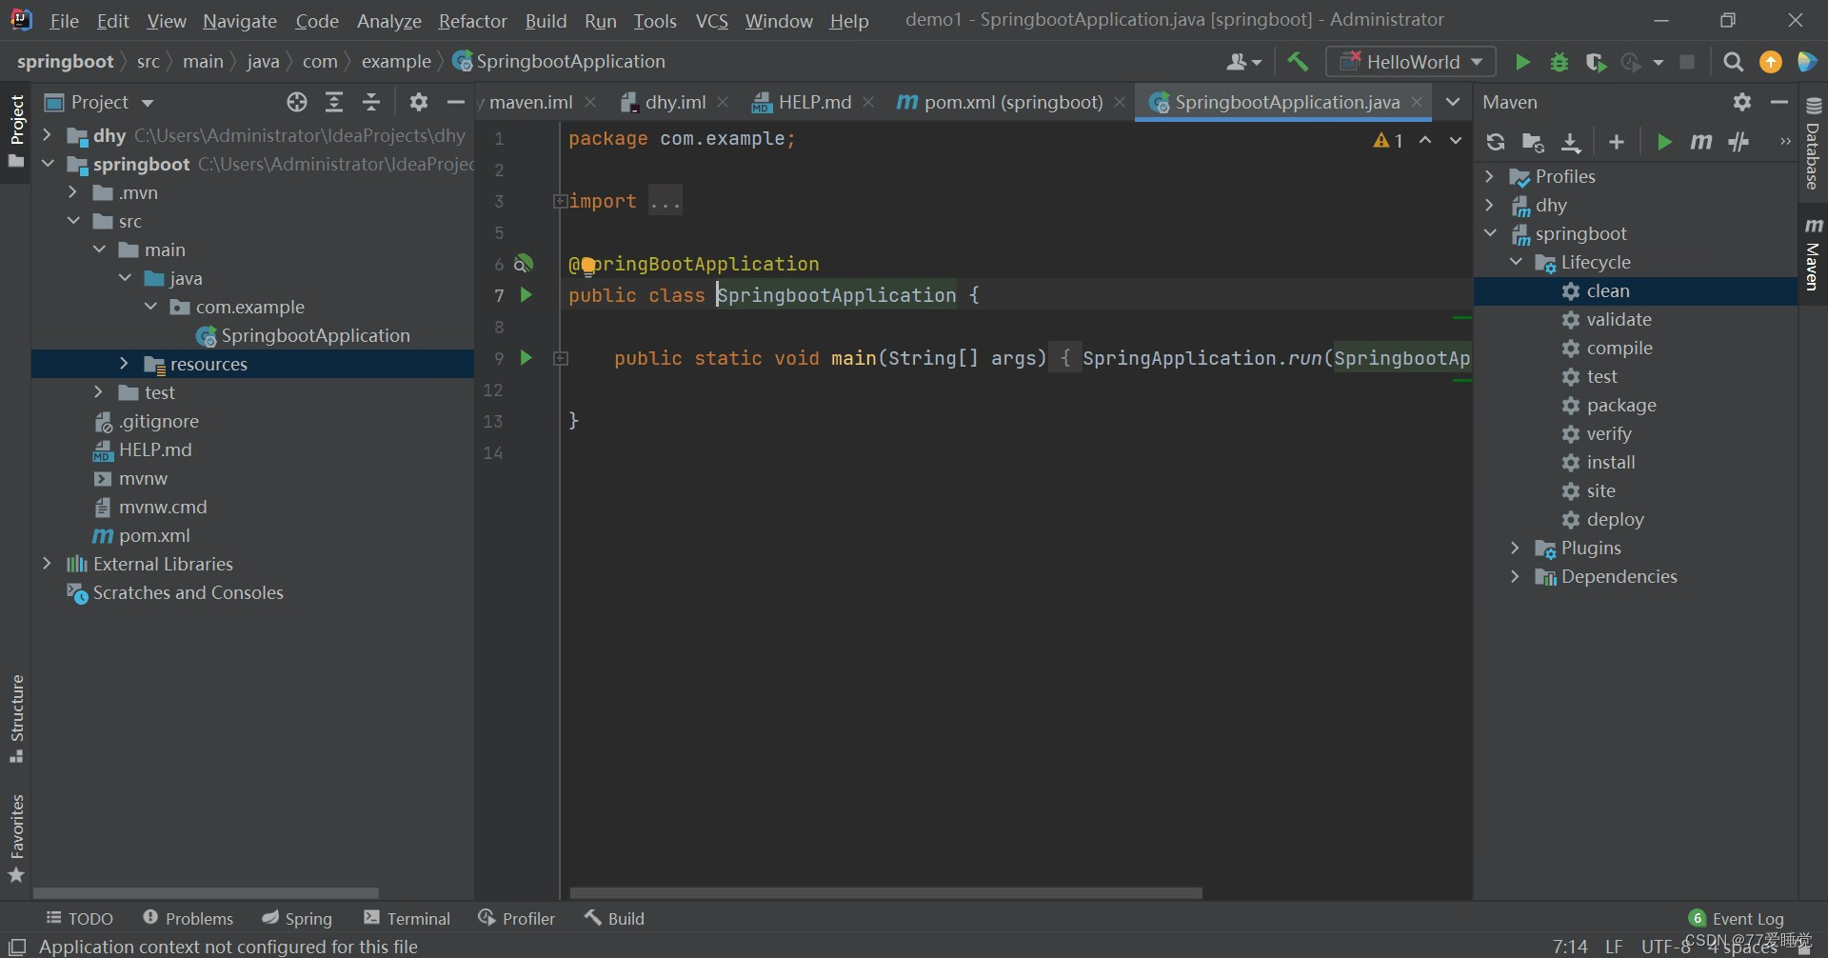
Task: Expand the test folder
Action: click(x=99, y=392)
